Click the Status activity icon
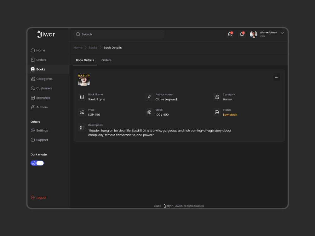This screenshot has width=315, height=236. 217,112
